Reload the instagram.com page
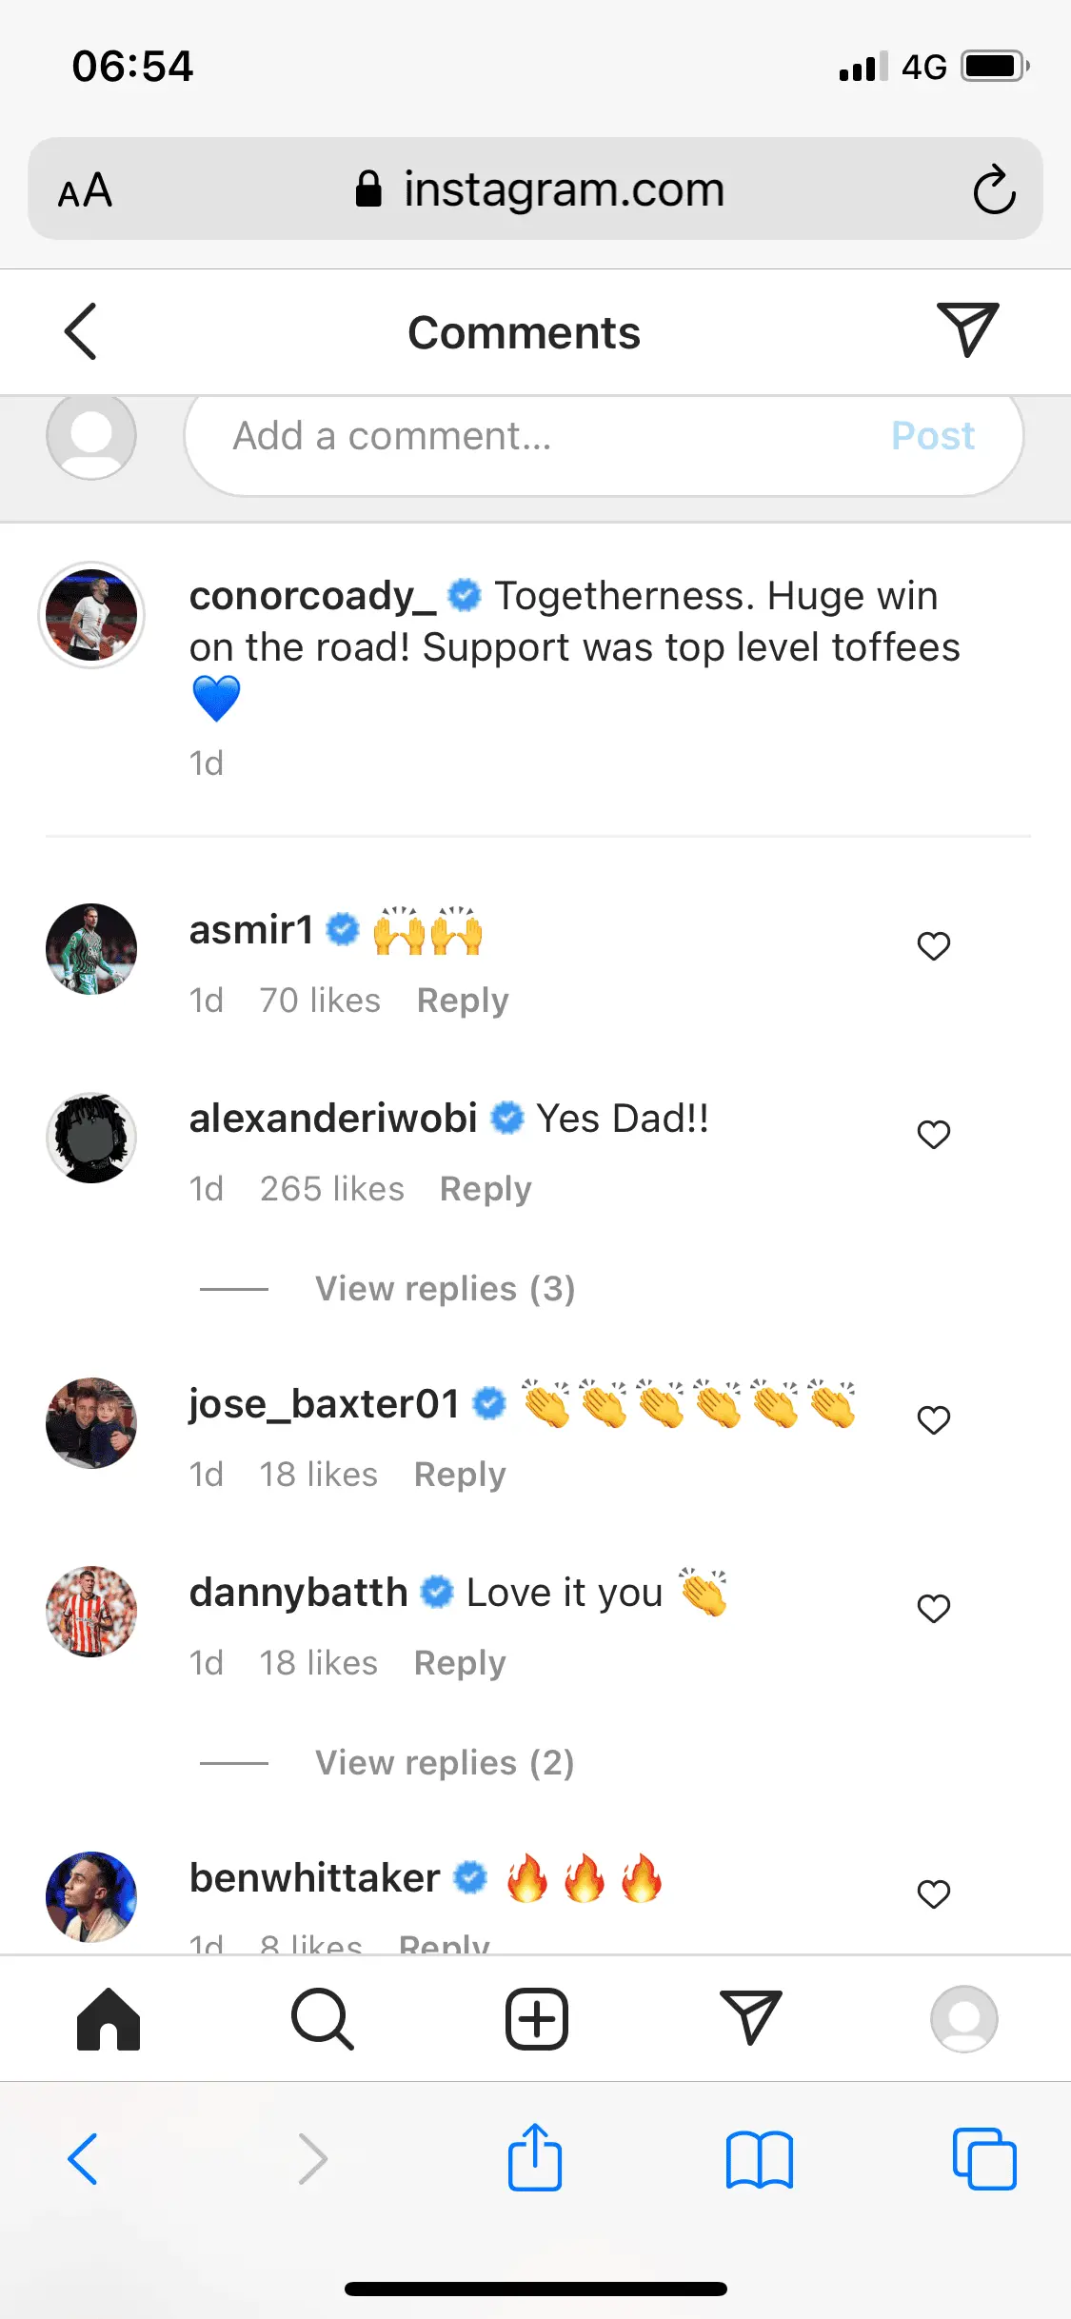The width and height of the screenshot is (1071, 2319). [x=994, y=189]
